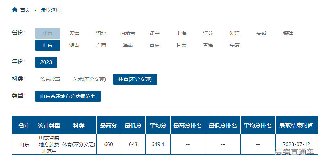Select 江苏 province

208,33
